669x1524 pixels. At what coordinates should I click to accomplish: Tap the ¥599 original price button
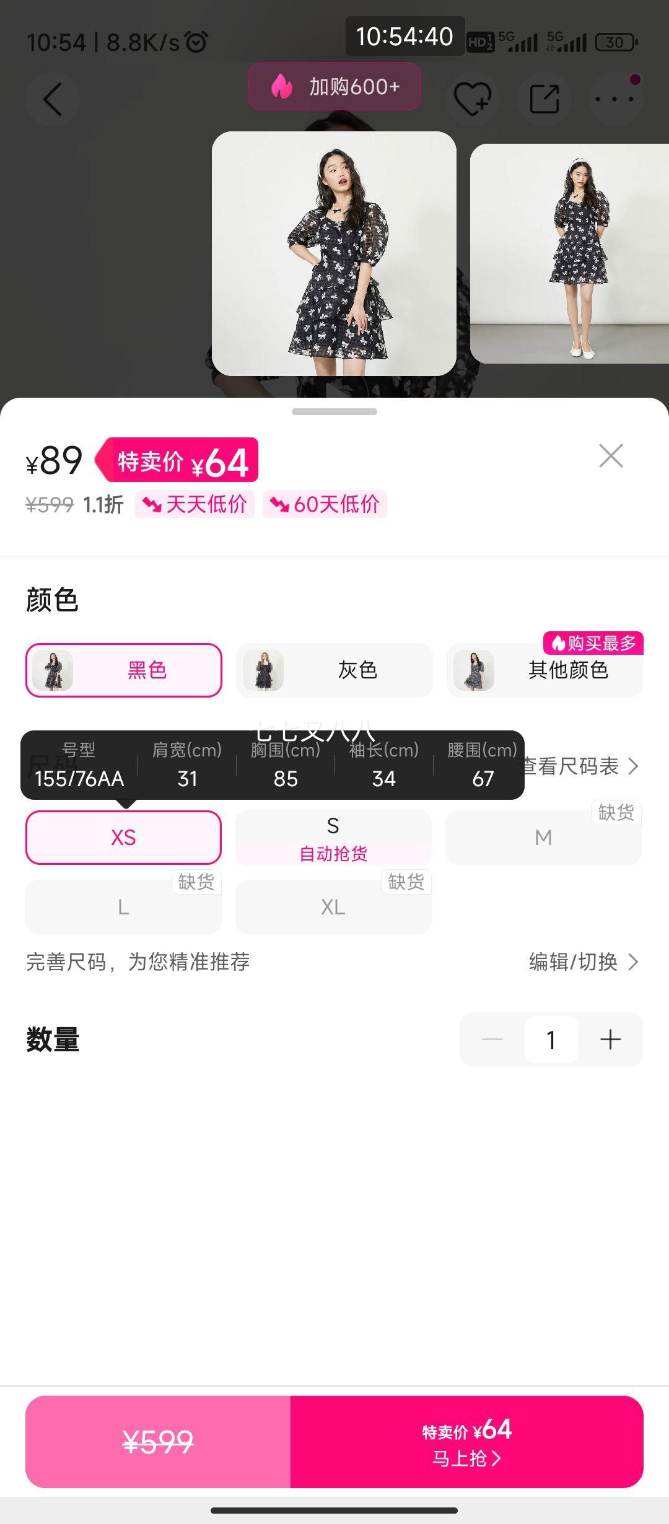tap(158, 1442)
